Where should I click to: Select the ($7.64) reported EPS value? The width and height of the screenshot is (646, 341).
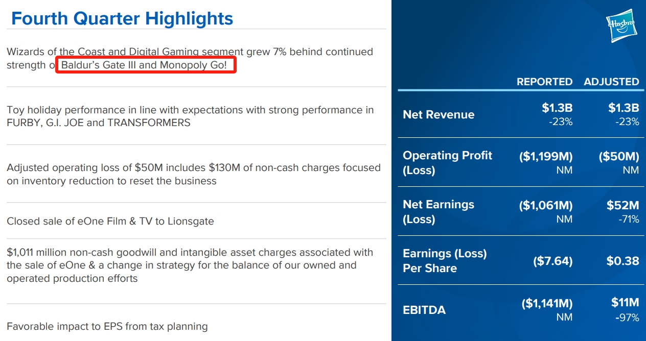click(552, 261)
